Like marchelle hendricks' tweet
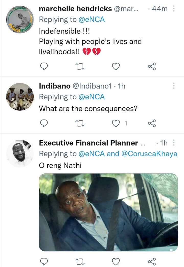 point(116,66)
